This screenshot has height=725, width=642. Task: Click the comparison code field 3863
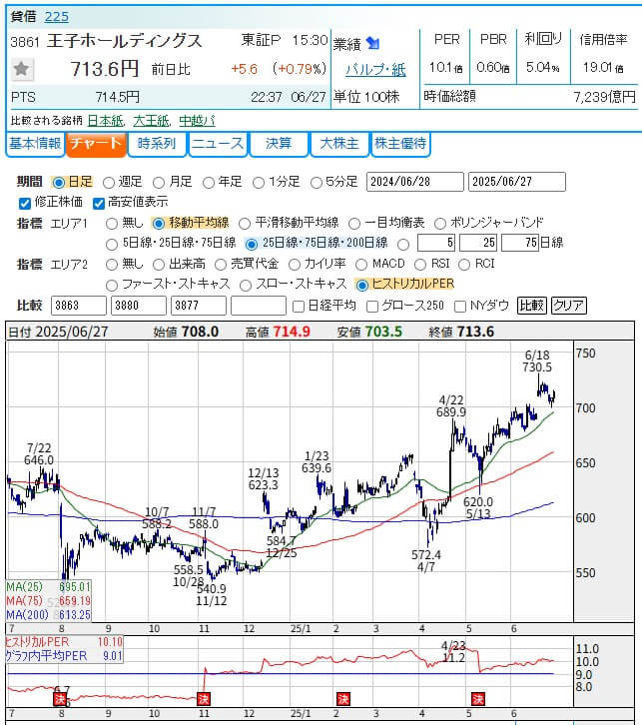pyautogui.click(x=79, y=306)
